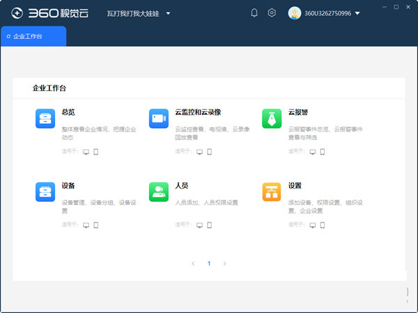Screen dimensions: 418x313
Task: Open the settings gear in header
Action: 272,13
